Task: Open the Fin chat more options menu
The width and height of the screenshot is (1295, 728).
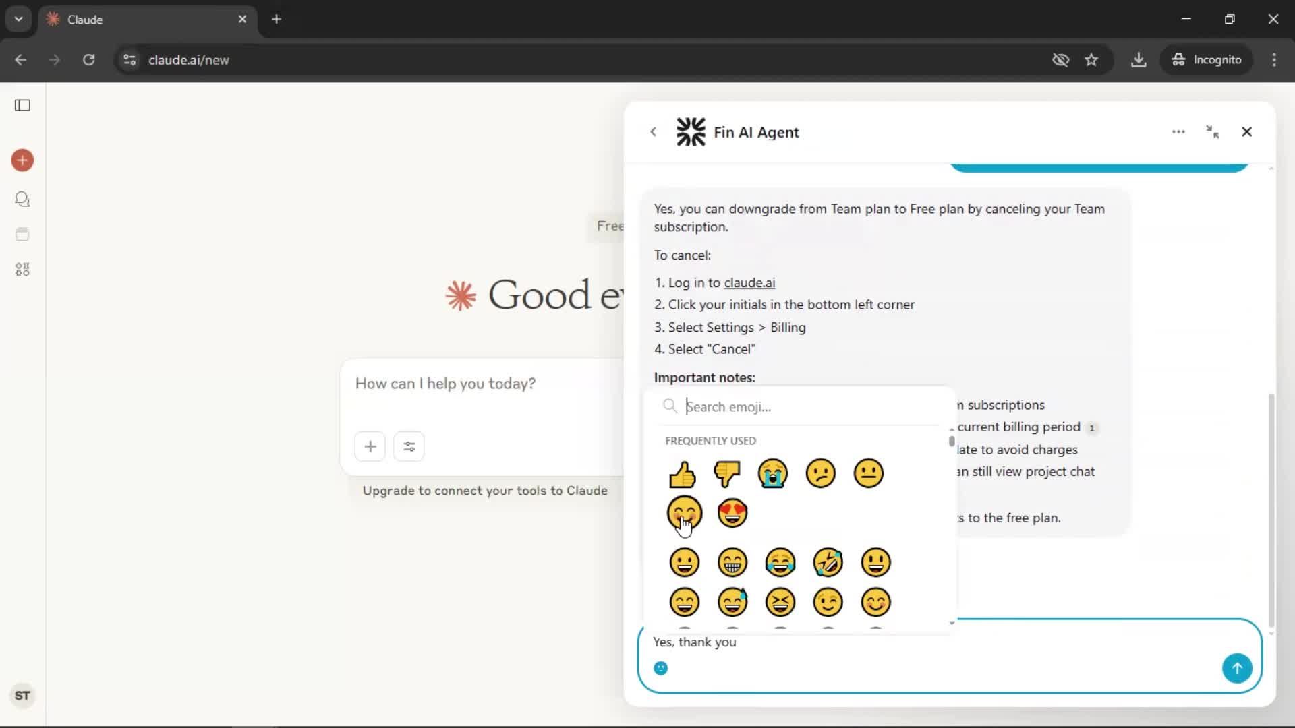Action: tap(1178, 132)
